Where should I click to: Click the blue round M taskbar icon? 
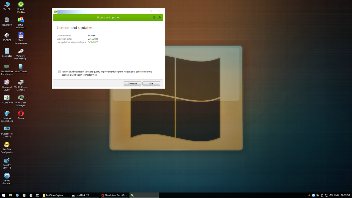coord(17,195)
